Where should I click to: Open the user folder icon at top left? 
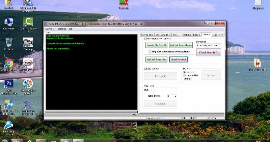point(9,5)
